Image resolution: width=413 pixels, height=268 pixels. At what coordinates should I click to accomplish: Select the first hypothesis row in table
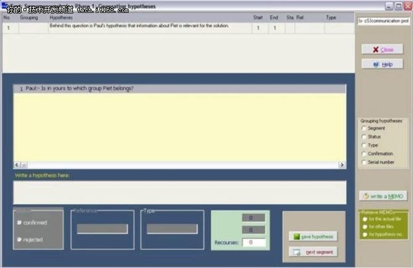click(x=178, y=28)
